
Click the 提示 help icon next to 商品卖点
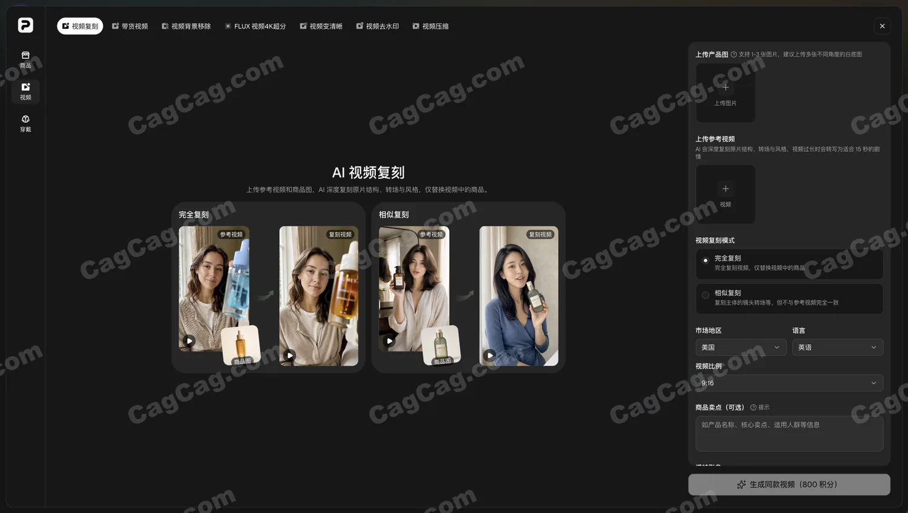tap(753, 408)
